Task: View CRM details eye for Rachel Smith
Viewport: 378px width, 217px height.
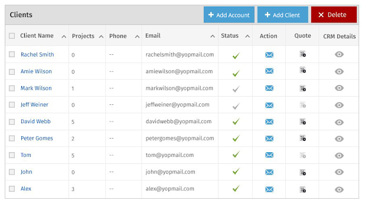Action: (x=339, y=54)
